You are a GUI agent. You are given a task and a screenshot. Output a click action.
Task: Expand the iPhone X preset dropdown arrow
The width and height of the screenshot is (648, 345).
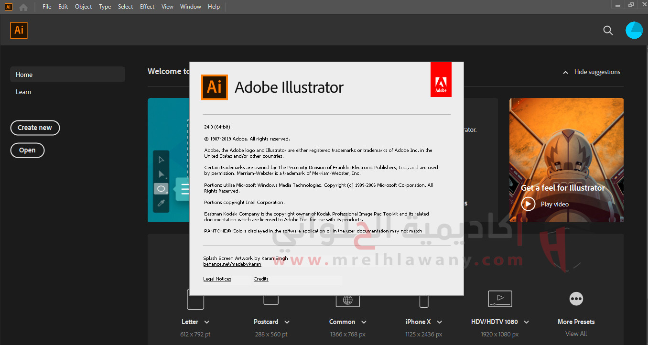[x=440, y=322]
